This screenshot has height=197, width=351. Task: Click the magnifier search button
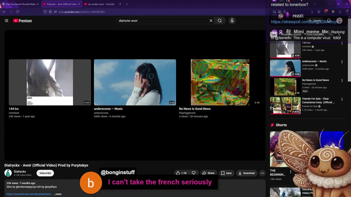(220, 21)
